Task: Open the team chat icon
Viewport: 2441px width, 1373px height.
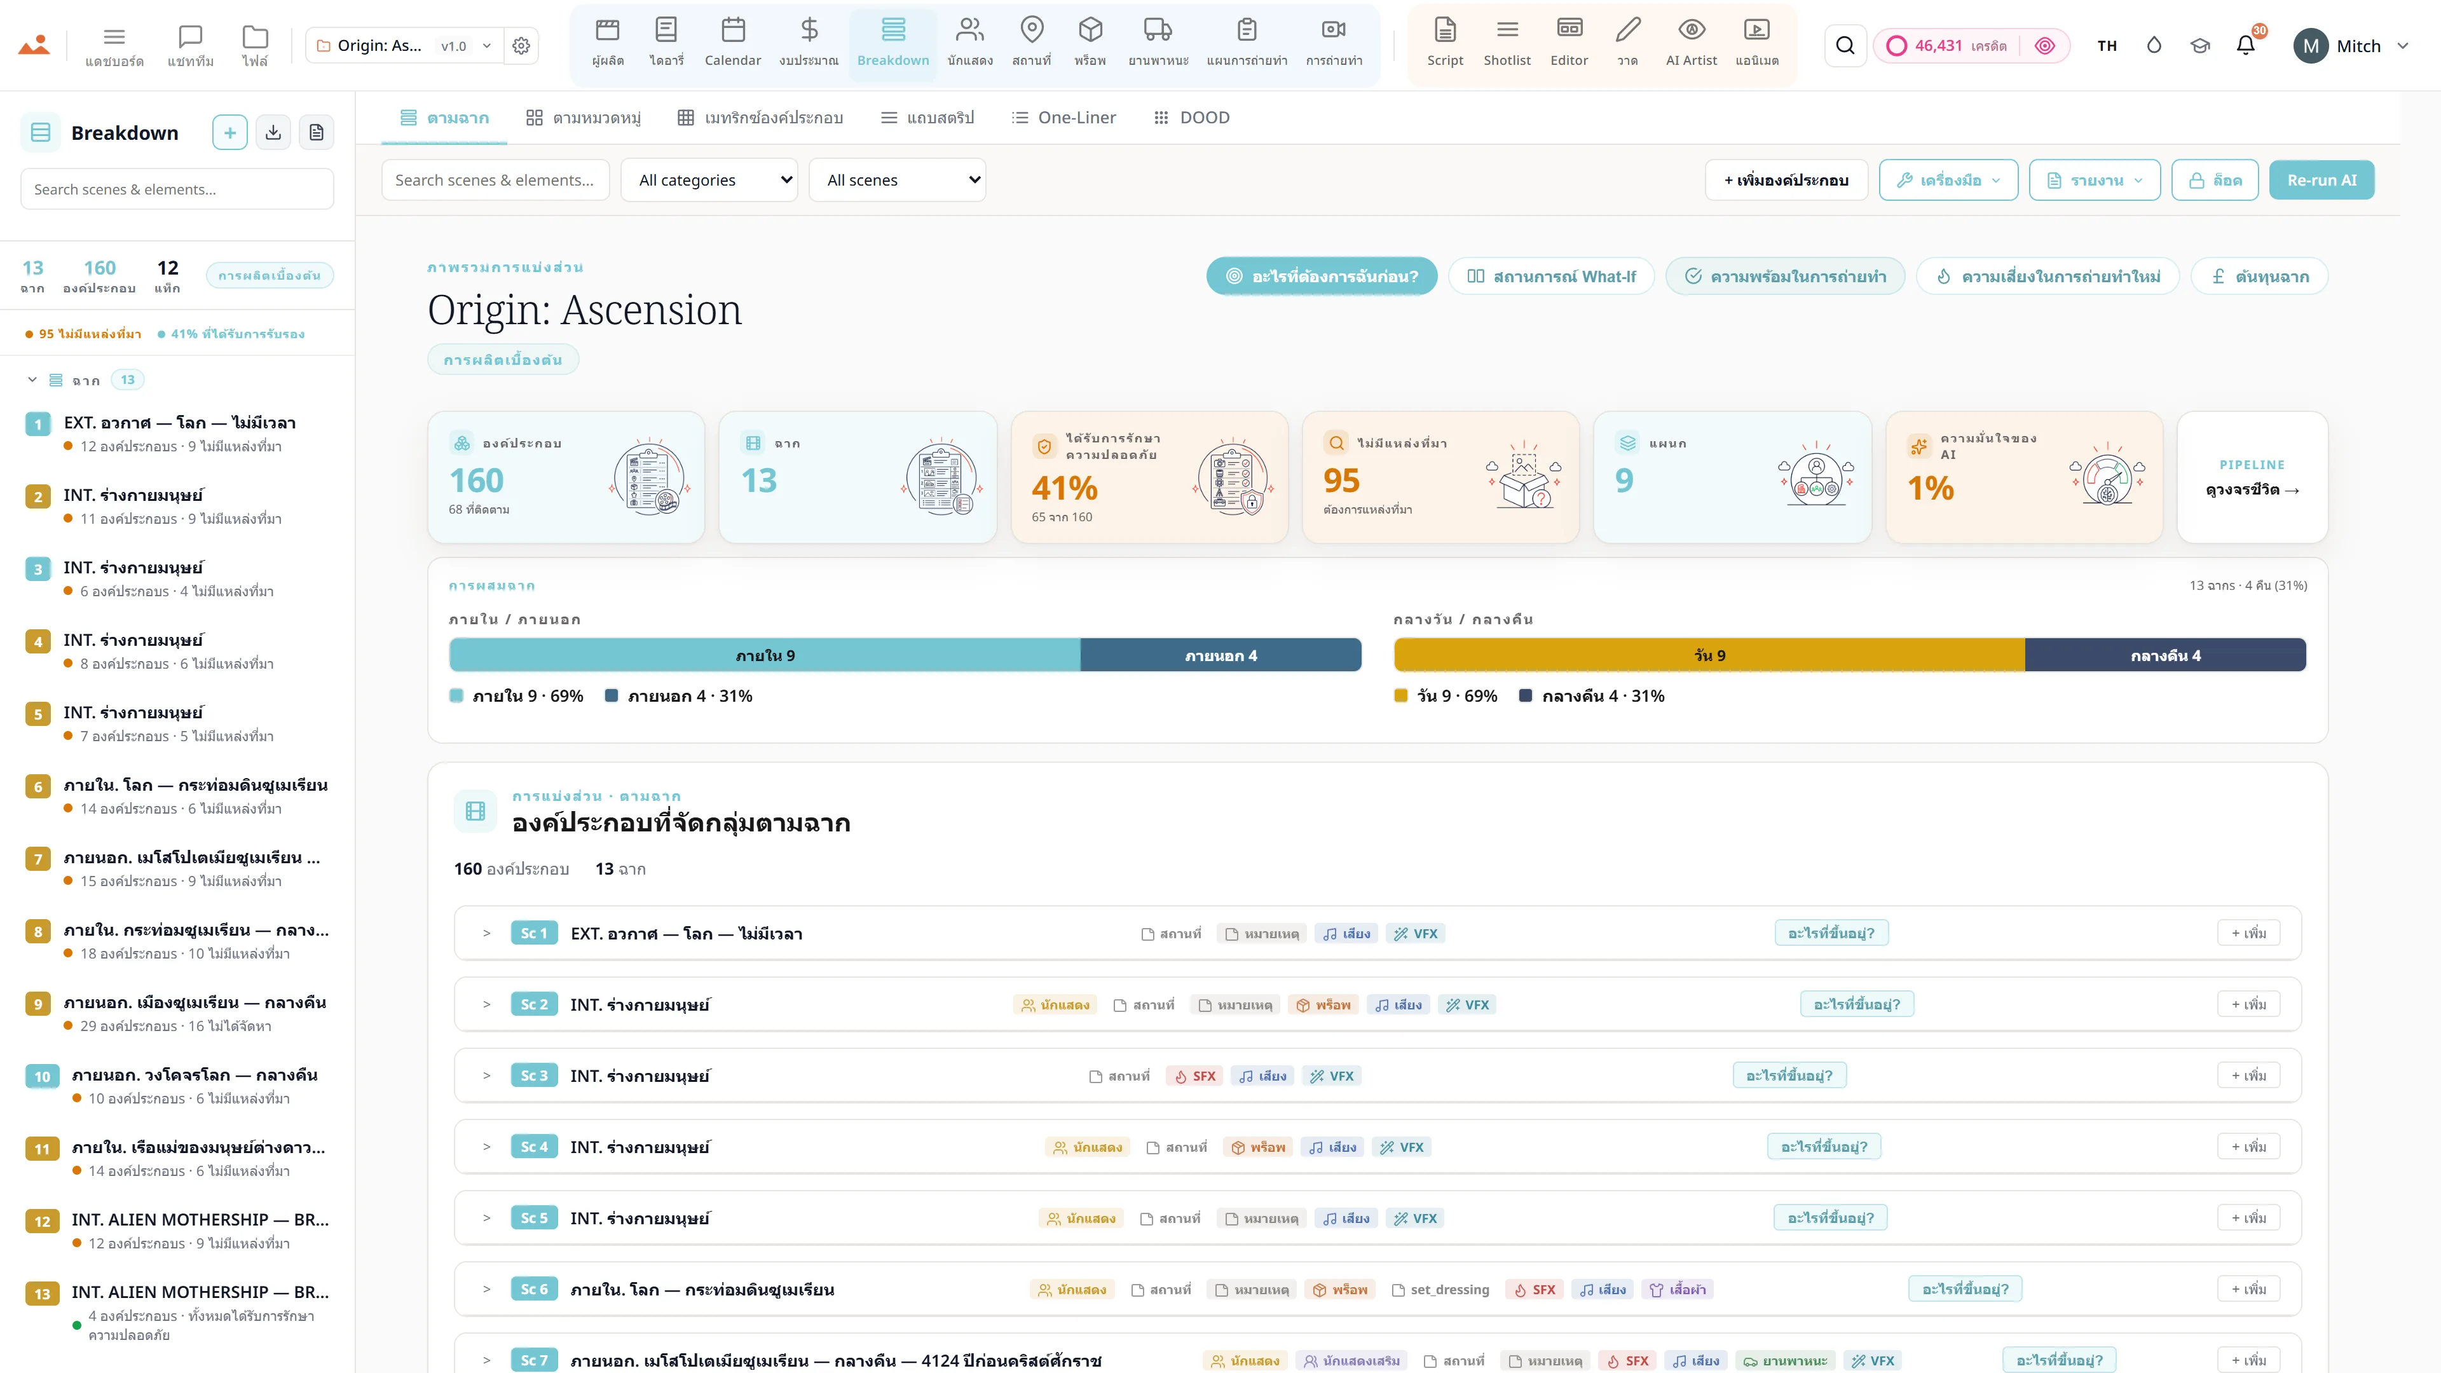Action: click(191, 46)
